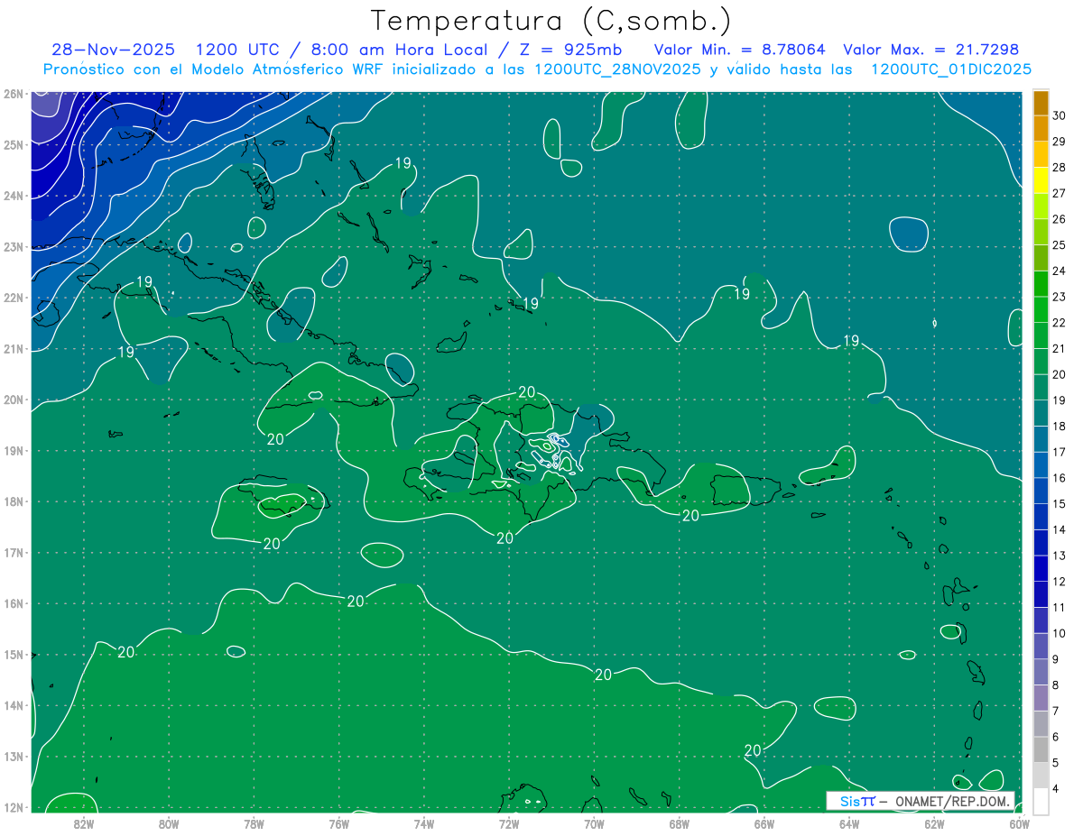Click validity time '1200UTC_01DIC2025'
The image size is (1083, 836).
click(x=951, y=69)
